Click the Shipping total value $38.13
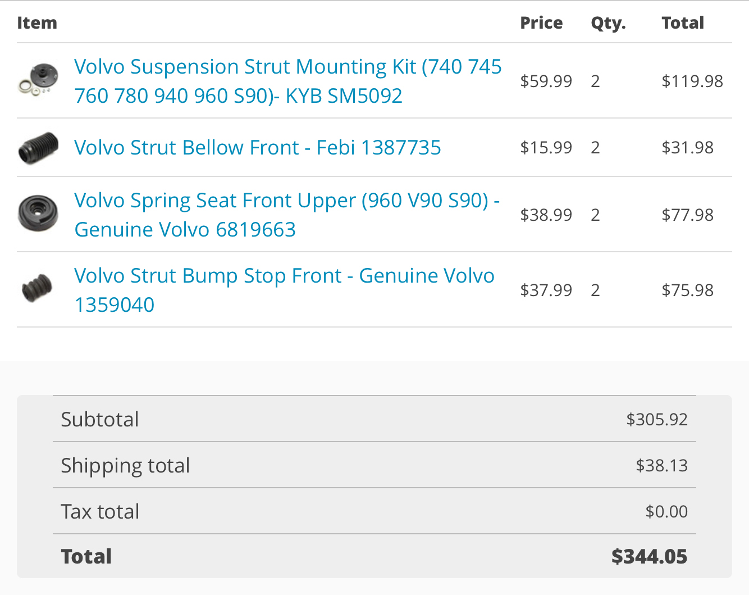 point(661,465)
